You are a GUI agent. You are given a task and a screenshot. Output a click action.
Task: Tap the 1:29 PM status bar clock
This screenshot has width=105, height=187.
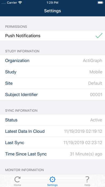pos(52,3)
